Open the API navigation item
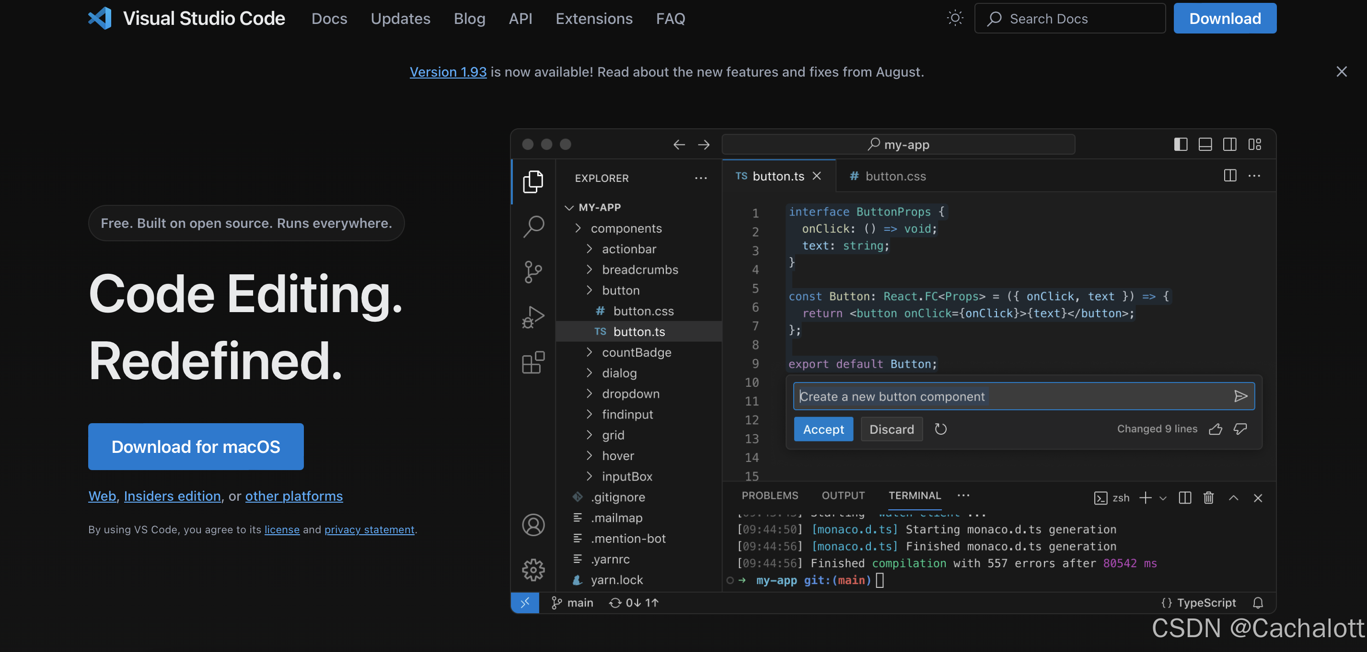 coord(520,19)
